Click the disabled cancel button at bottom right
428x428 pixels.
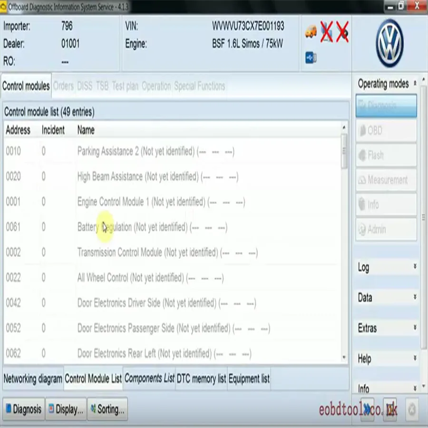pyautogui.click(x=412, y=409)
